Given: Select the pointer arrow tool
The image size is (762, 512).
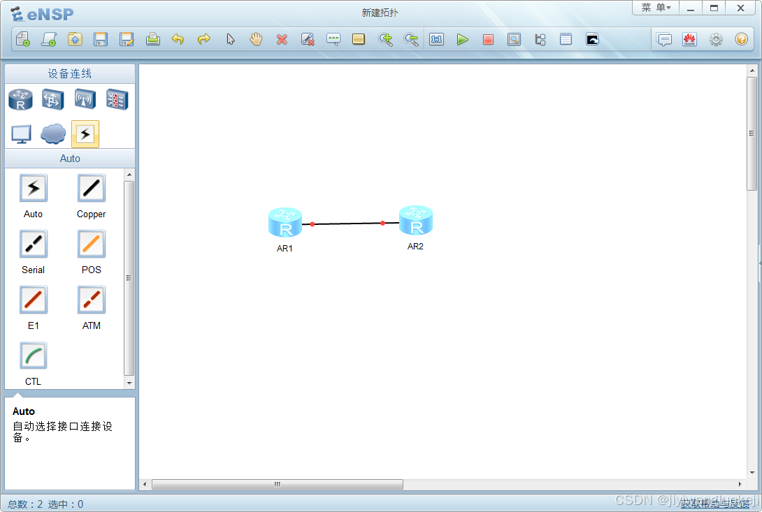Looking at the screenshot, I should click(231, 39).
